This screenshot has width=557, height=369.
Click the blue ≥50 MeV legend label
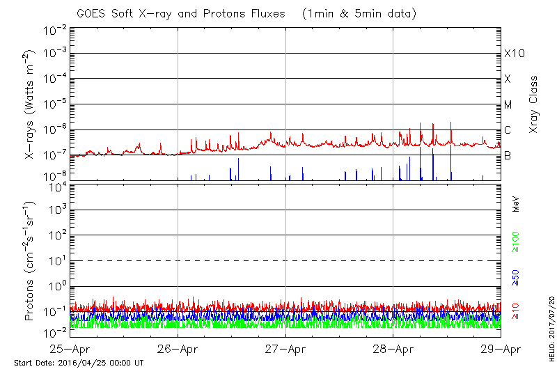click(516, 276)
